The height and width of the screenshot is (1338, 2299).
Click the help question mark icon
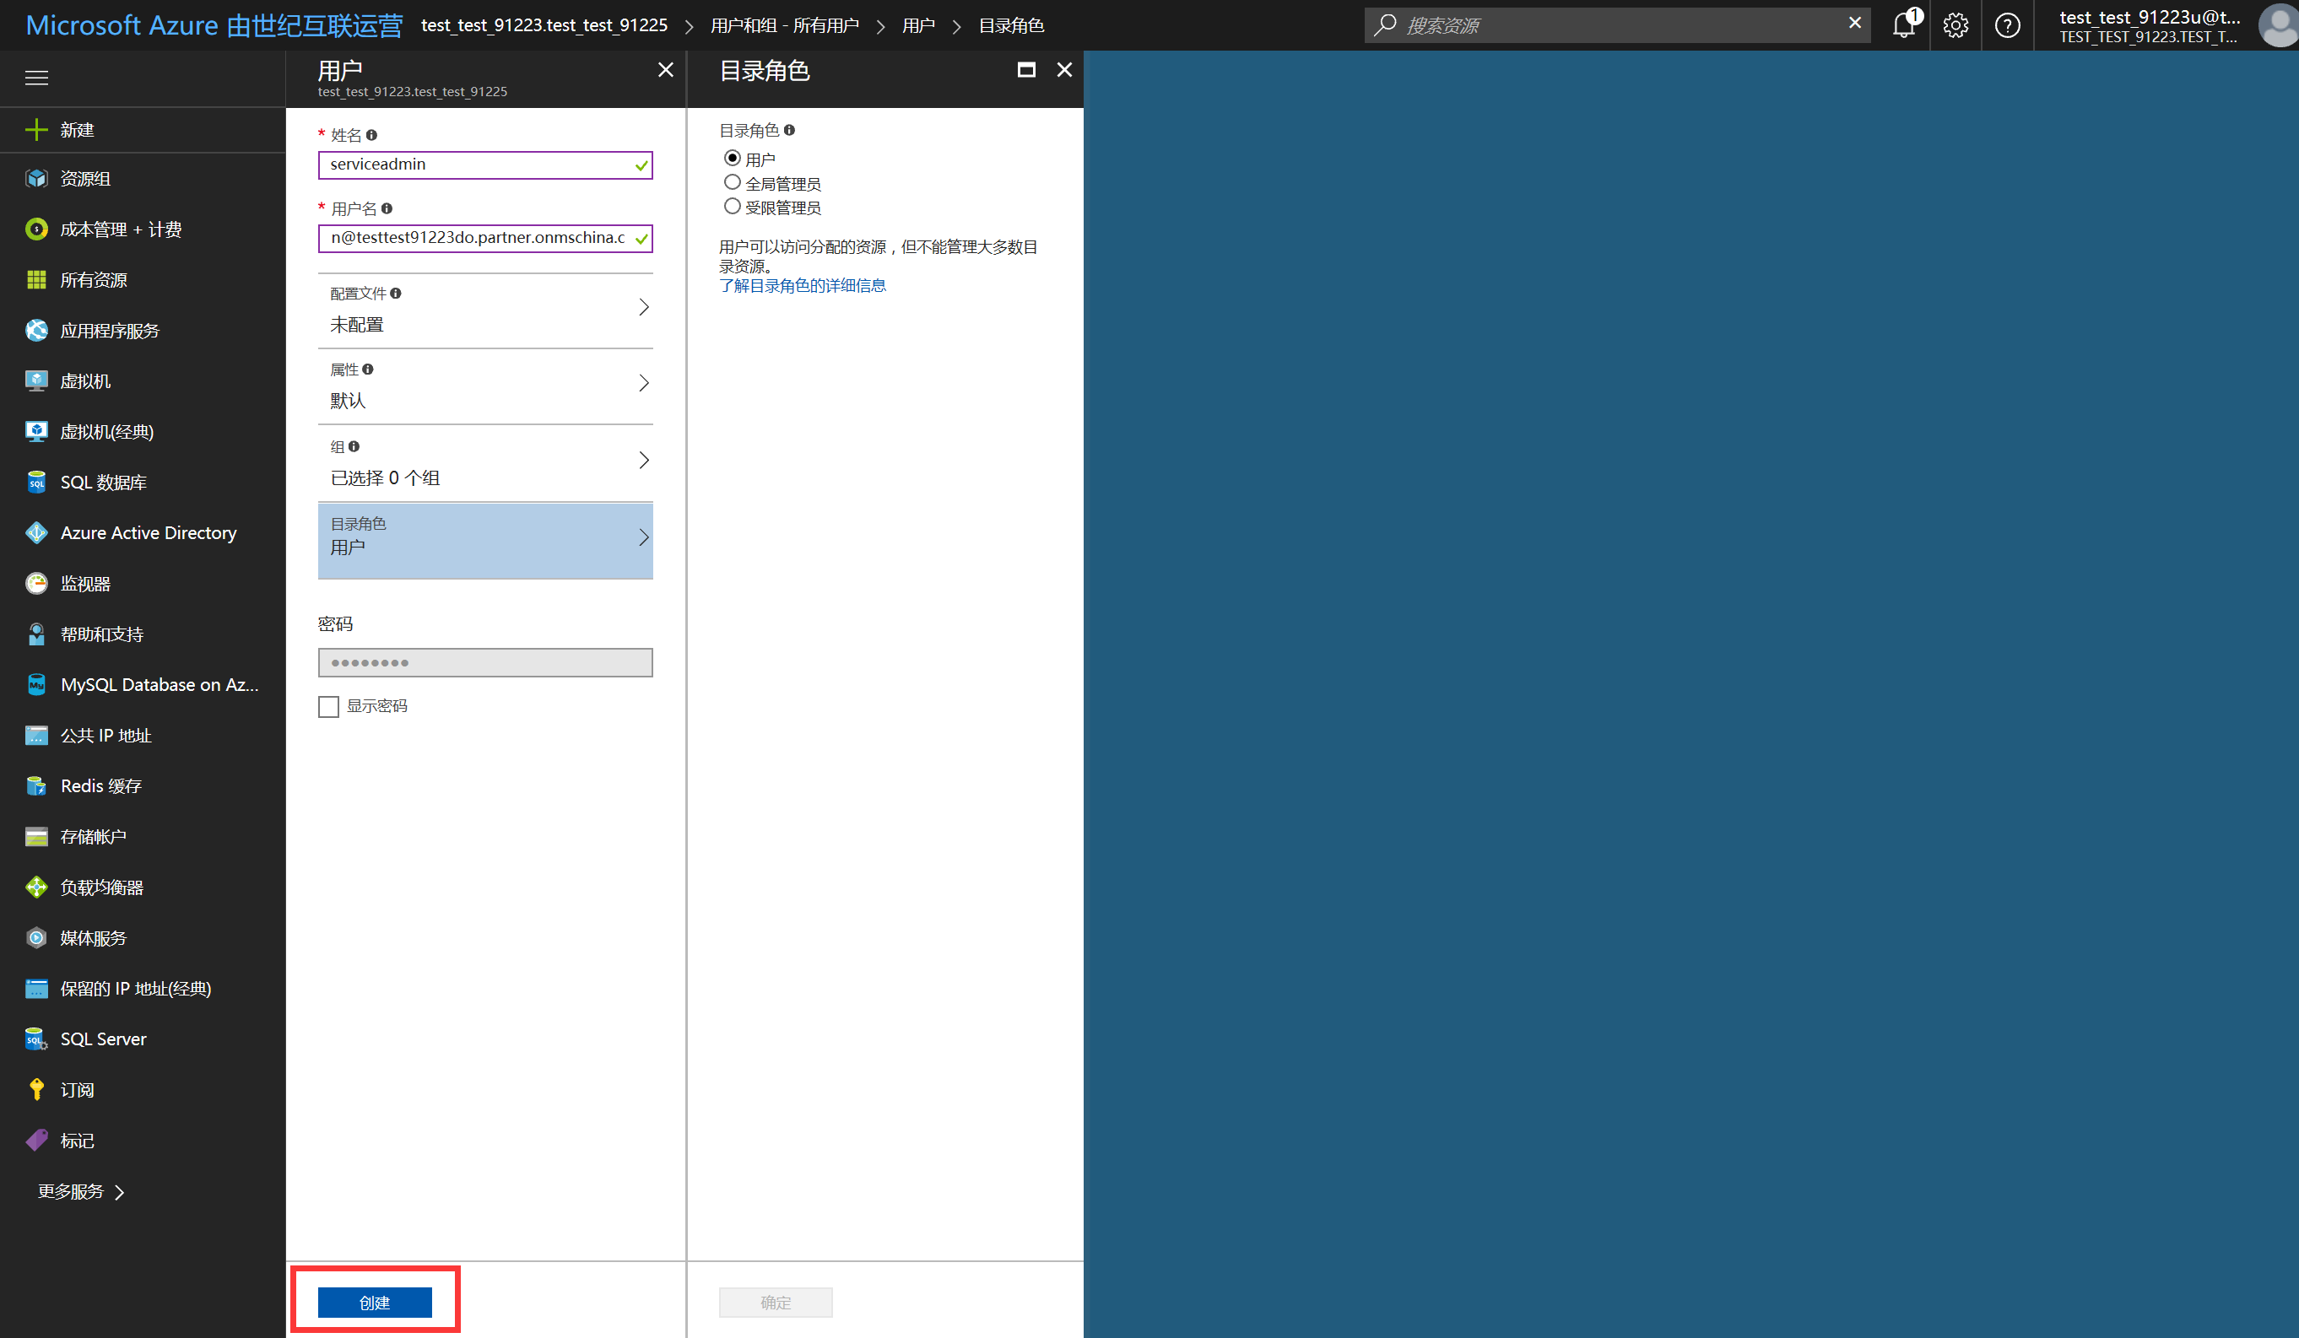click(2007, 25)
